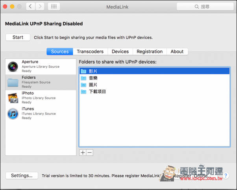This screenshot has height=190, width=237.
Task: Select the iPhoto source icon
Action: 13,98
